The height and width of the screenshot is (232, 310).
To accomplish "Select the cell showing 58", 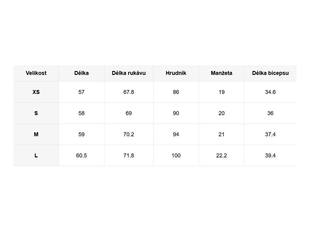I will (x=81, y=113).
